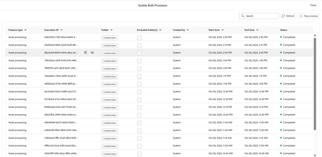Select execution ID 5ebd1533-c785-4be4-8450-6...
This screenshot has width=322, height=157.
[x=61, y=37]
